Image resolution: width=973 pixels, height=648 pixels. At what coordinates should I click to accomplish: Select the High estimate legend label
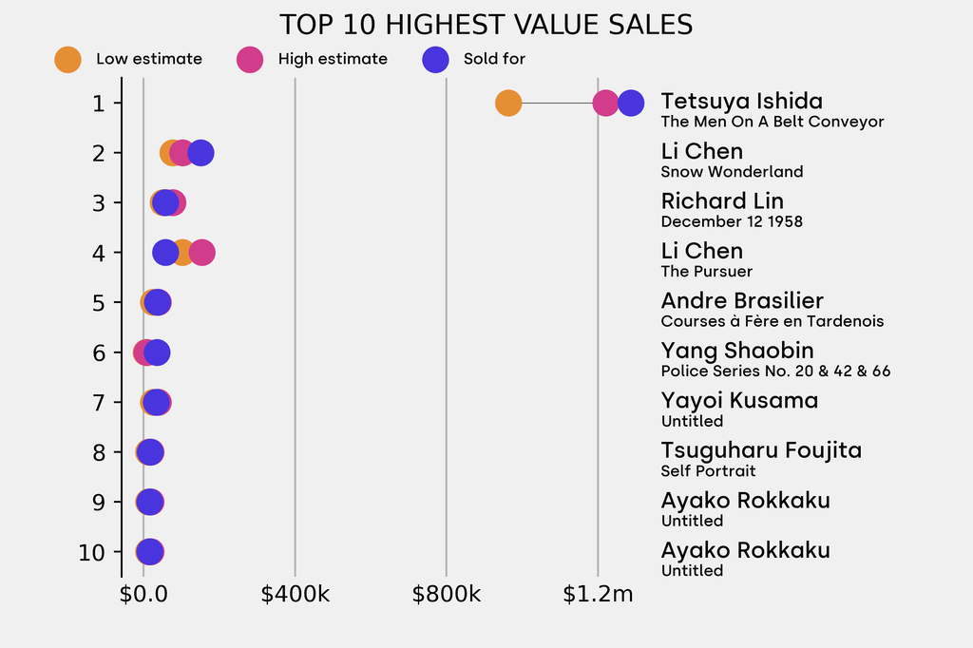[333, 59]
